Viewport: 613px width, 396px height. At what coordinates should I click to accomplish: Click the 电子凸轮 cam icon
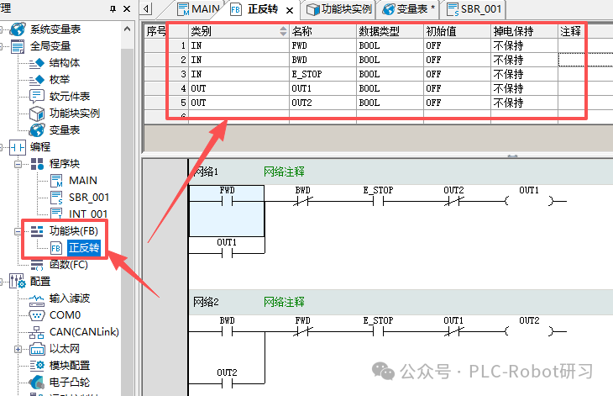(x=37, y=383)
